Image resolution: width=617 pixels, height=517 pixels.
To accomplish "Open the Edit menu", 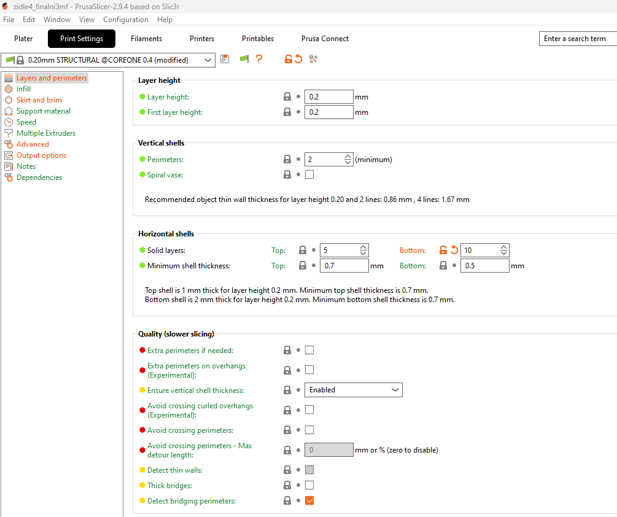I will [29, 20].
